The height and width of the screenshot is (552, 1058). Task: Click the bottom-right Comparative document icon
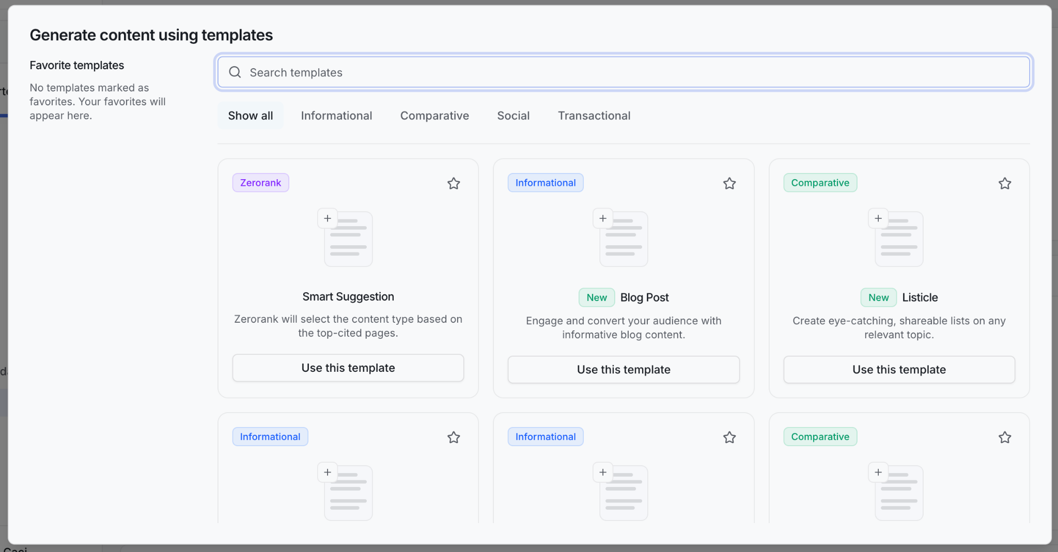tap(896, 492)
